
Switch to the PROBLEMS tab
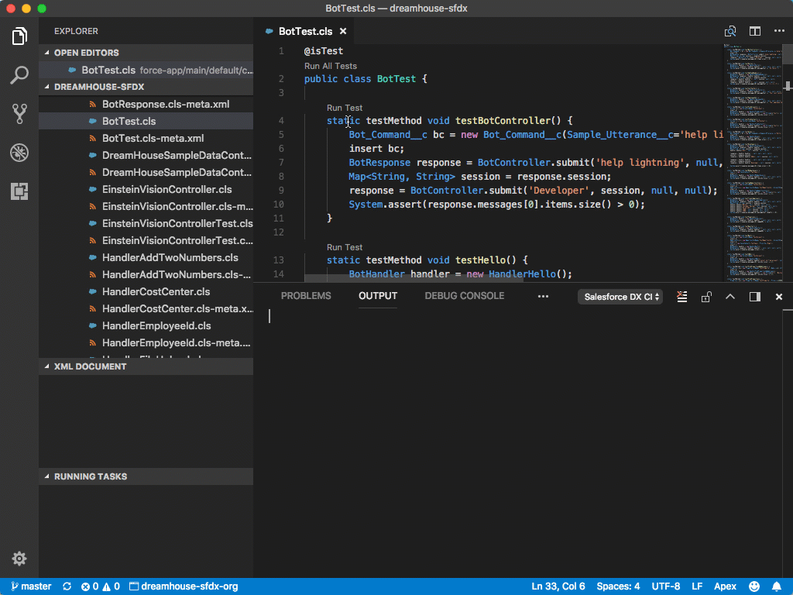(305, 295)
